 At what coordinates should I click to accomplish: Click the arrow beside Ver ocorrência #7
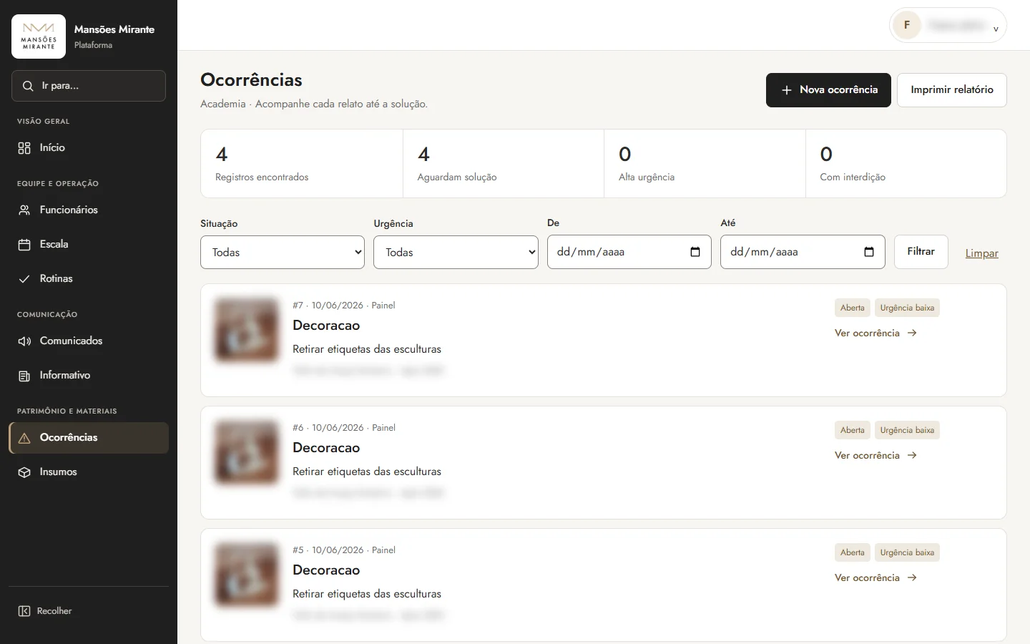click(x=912, y=333)
